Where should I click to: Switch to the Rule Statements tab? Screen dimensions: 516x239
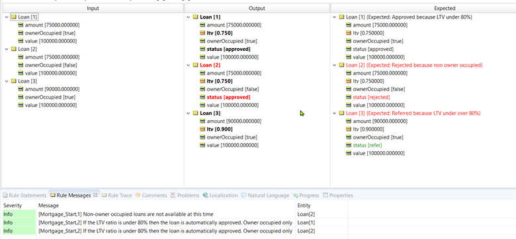(x=24, y=195)
